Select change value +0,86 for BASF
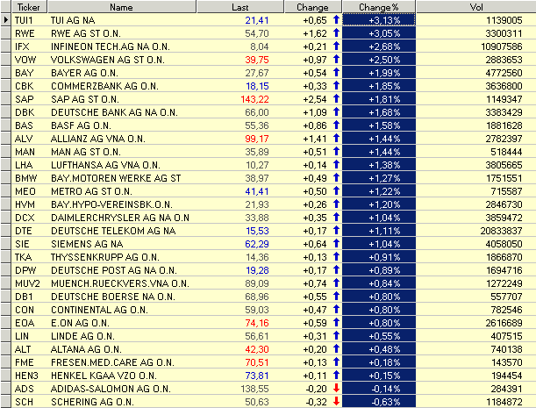The width and height of the screenshot is (536, 408). 315,125
